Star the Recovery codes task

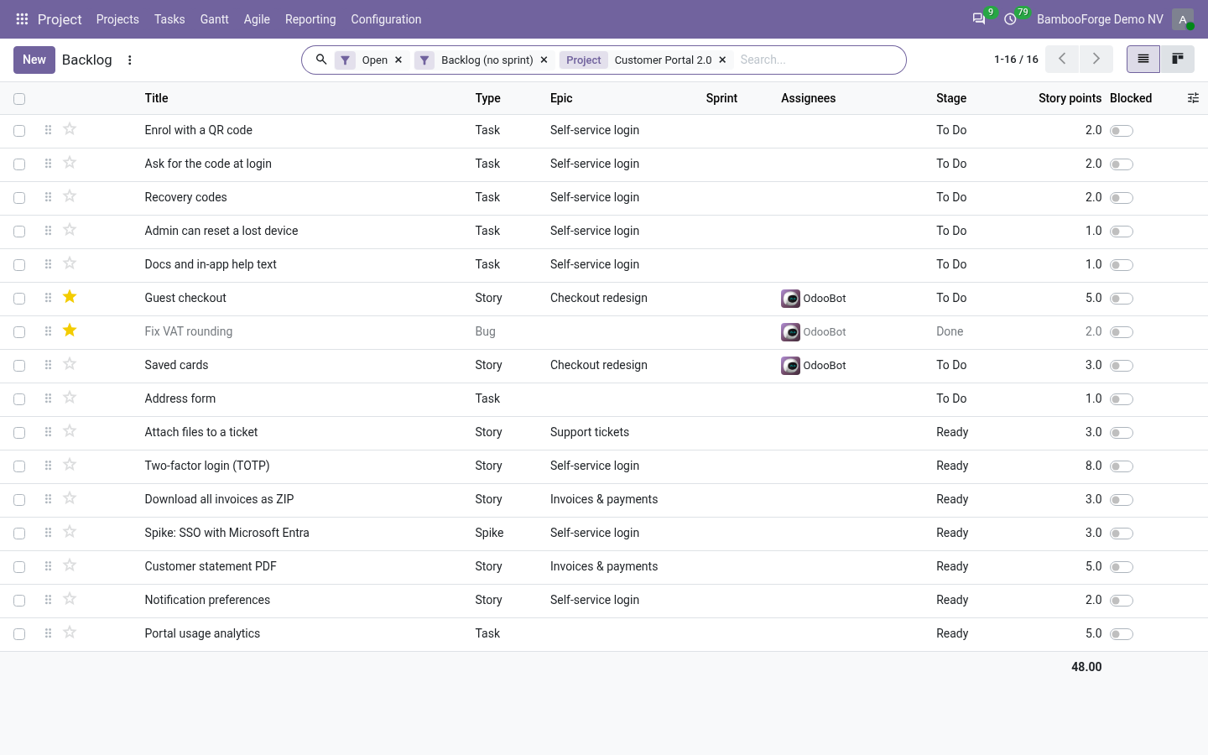(x=70, y=196)
